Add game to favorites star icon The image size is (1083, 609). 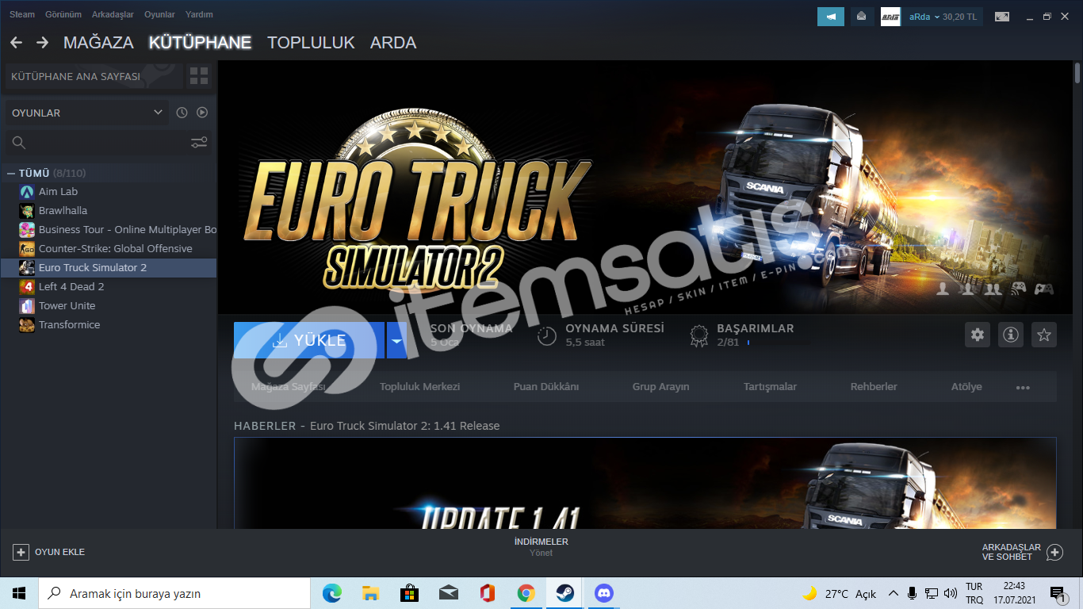click(x=1044, y=335)
